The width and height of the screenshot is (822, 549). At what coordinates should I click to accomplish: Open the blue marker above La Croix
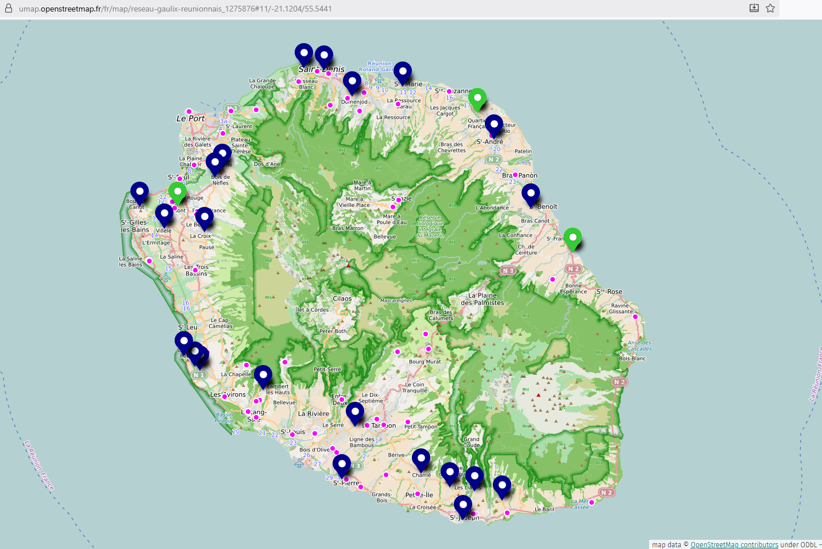pyautogui.click(x=204, y=218)
